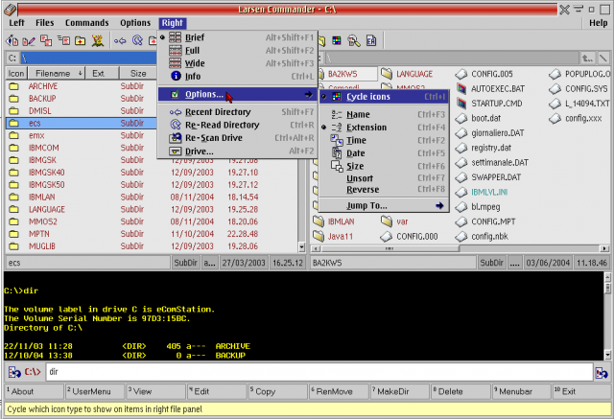This screenshot has width=614, height=419.
Task: Click the command line input field
Action: [x=319, y=372]
